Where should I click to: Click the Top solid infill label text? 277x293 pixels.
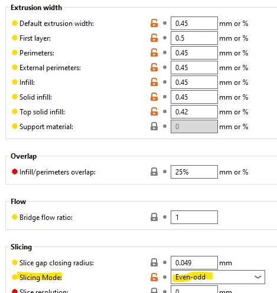(x=42, y=112)
